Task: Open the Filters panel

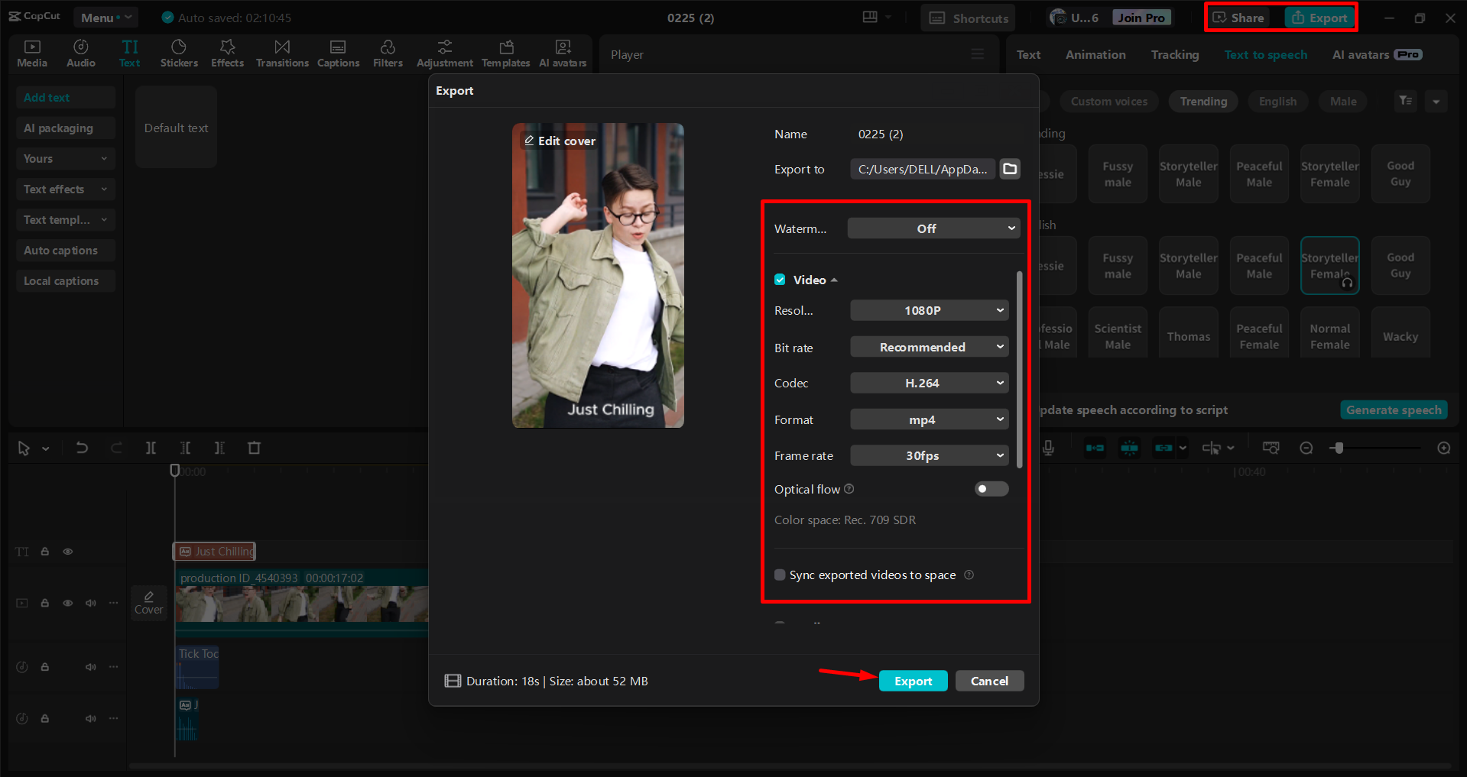Action: pyautogui.click(x=388, y=53)
